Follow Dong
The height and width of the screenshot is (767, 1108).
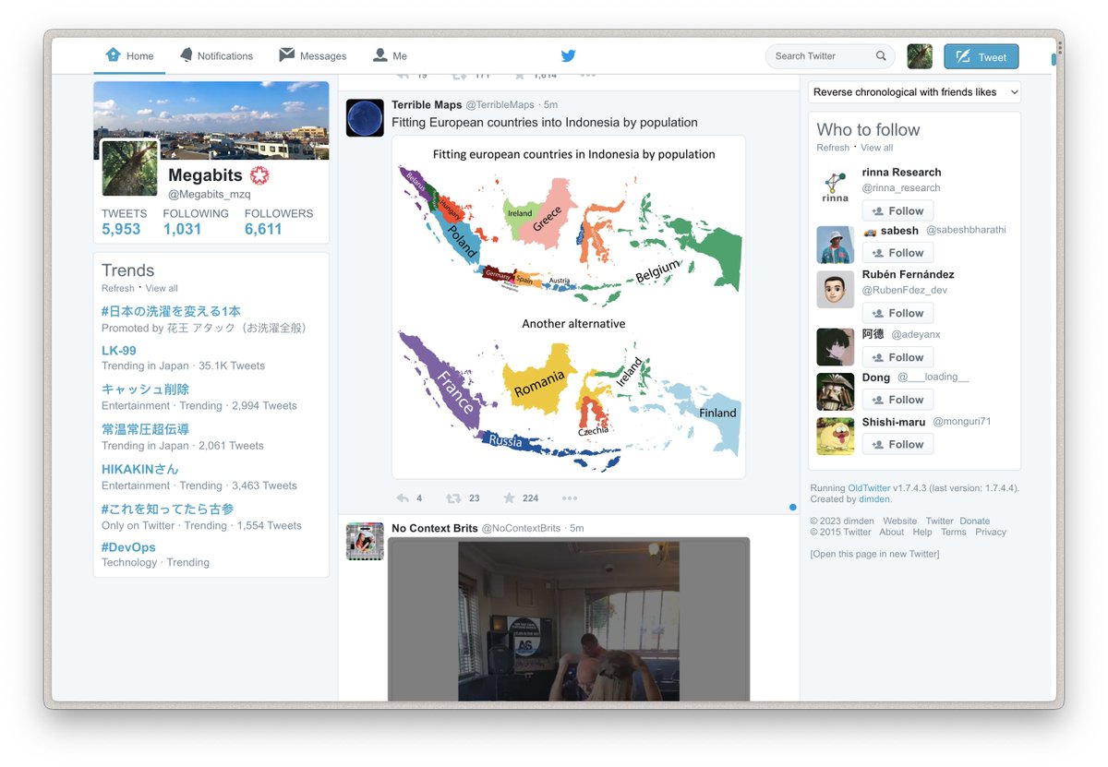pos(897,400)
